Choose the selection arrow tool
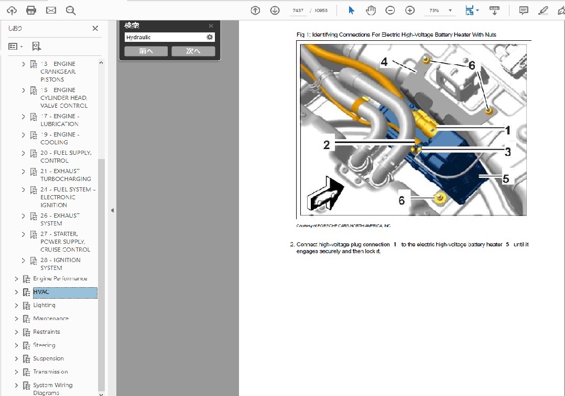 (x=351, y=10)
